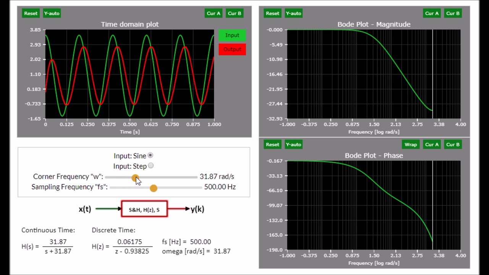This screenshot has width=489, height=275.
Task: Reset the Time domain plot
Action: coord(31,13)
